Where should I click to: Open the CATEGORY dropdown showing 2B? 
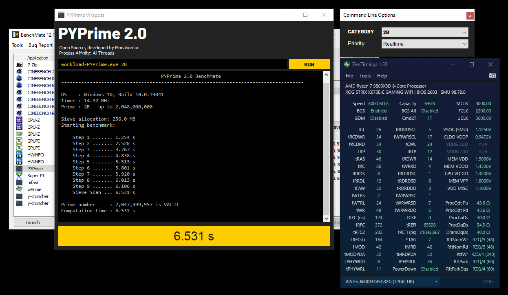(x=425, y=32)
